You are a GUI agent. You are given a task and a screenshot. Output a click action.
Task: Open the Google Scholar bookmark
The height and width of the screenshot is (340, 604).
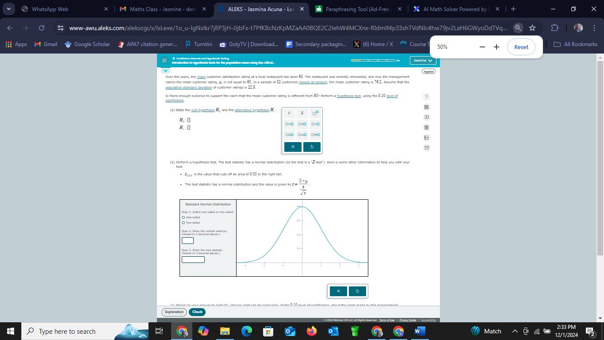point(88,44)
